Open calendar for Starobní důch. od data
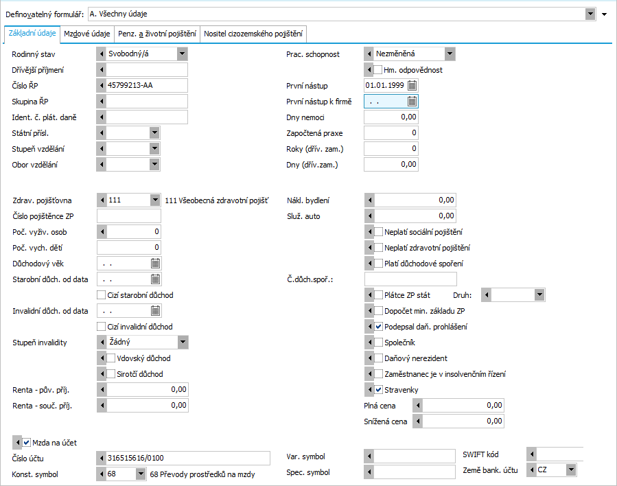This screenshot has width=617, height=486. 155,279
